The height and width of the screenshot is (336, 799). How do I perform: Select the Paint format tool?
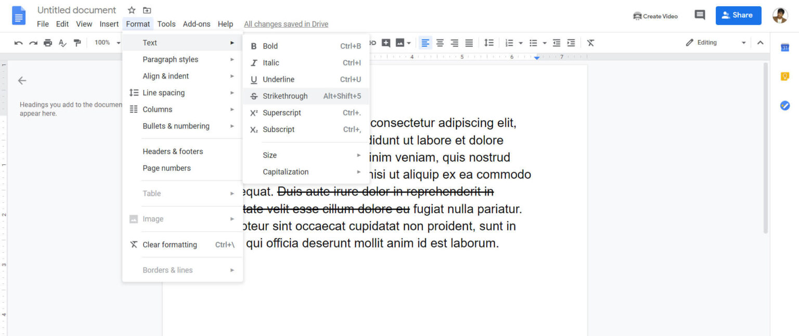[x=77, y=43]
